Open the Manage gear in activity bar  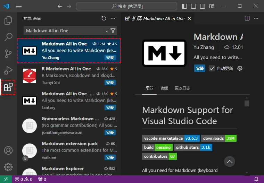point(8,167)
